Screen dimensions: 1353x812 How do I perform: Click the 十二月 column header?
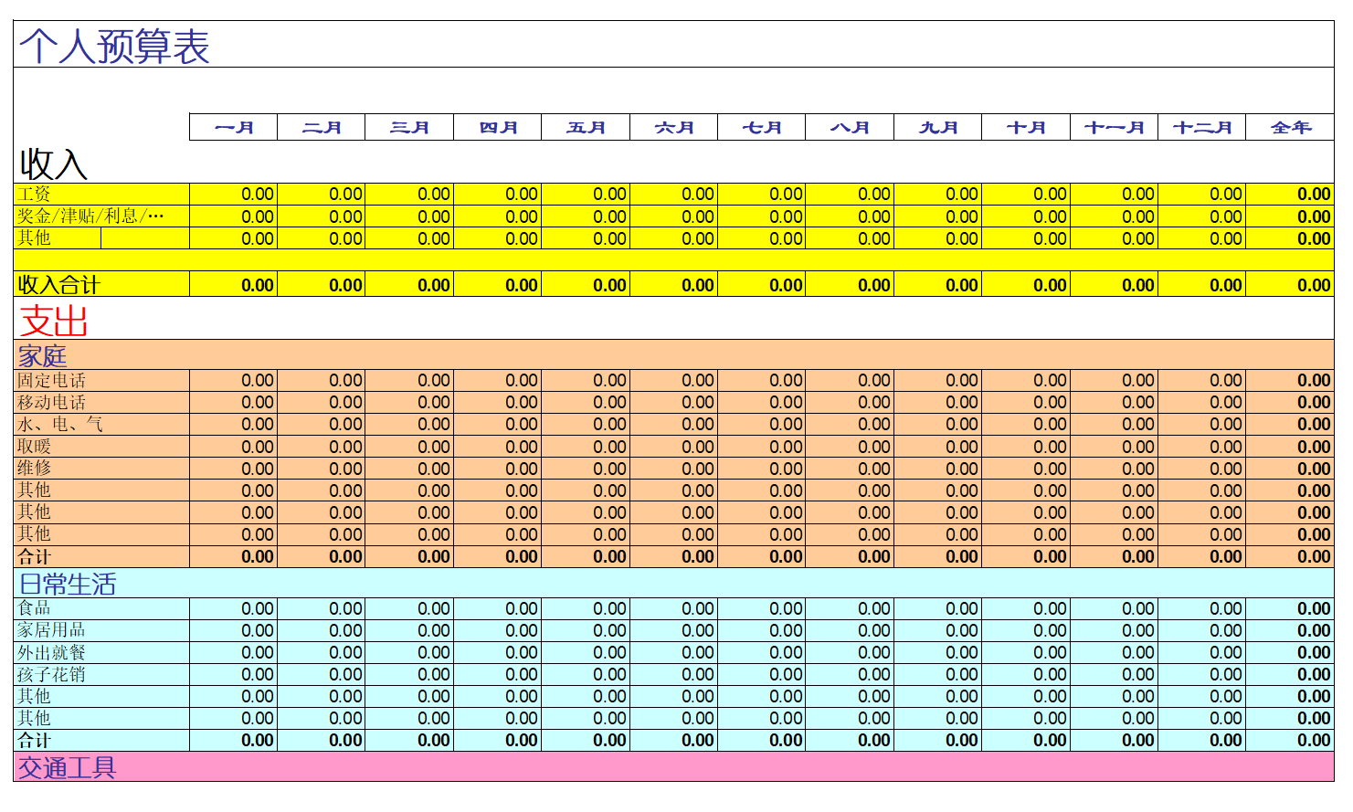(x=1202, y=127)
